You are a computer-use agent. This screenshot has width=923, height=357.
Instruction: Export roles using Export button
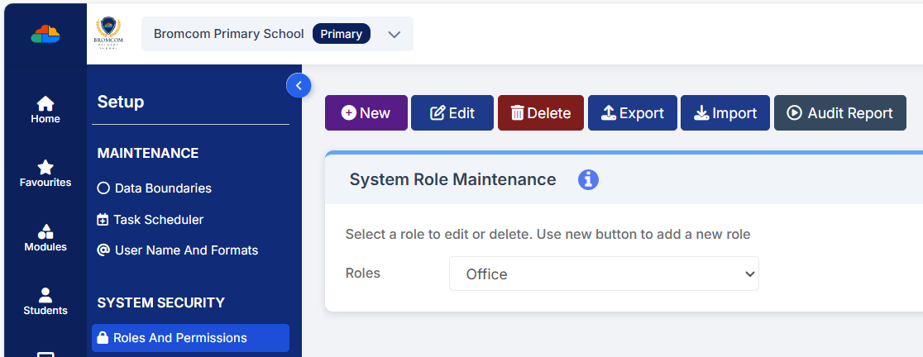632,113
